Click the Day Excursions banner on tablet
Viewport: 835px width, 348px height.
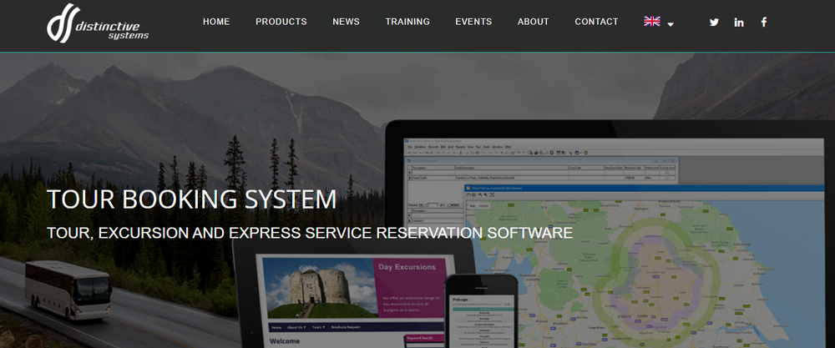point(411,288)
